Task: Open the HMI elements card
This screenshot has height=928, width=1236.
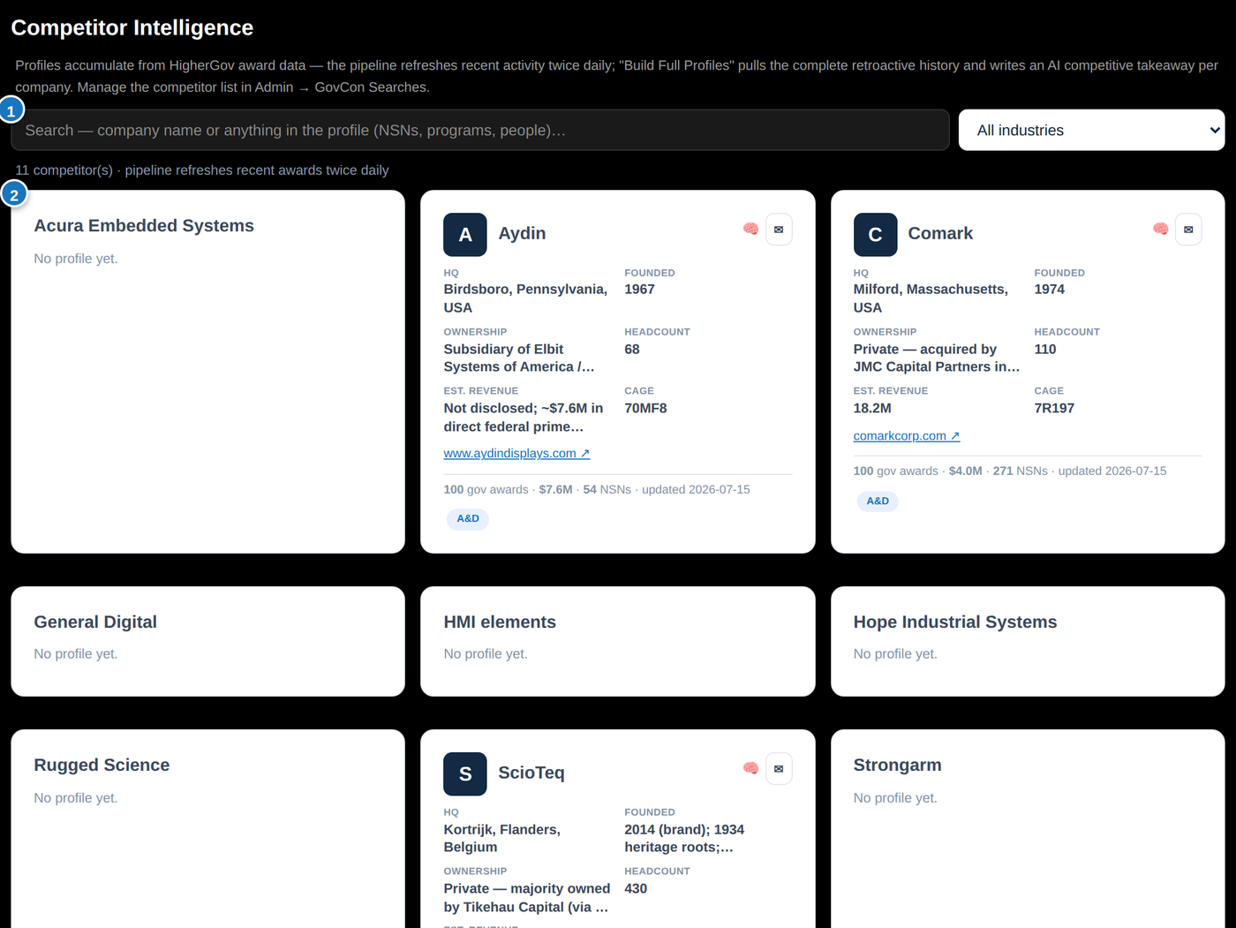Action: [617, 641]
